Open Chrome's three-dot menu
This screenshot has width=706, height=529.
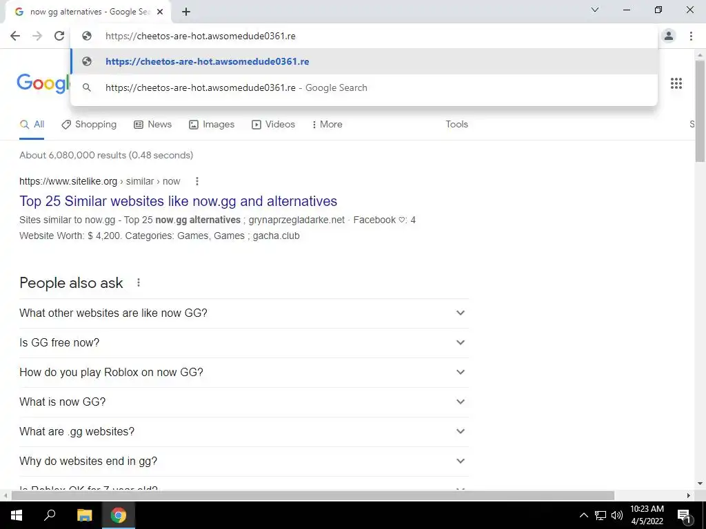pos(691,36)
